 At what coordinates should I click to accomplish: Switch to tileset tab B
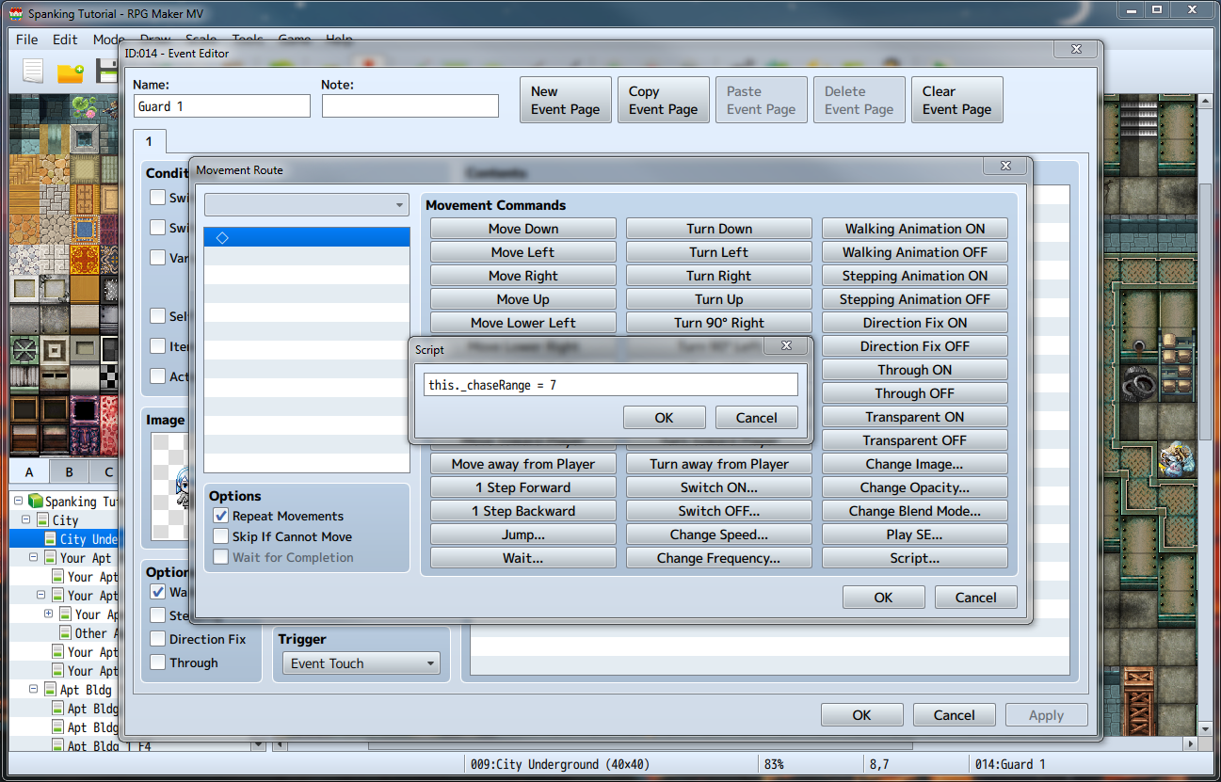[69, 472]
